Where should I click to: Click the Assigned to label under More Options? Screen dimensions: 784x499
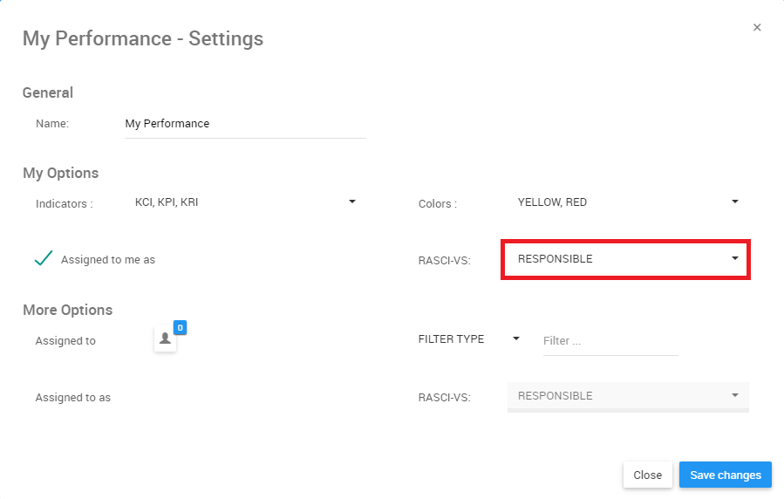(65, 341)
